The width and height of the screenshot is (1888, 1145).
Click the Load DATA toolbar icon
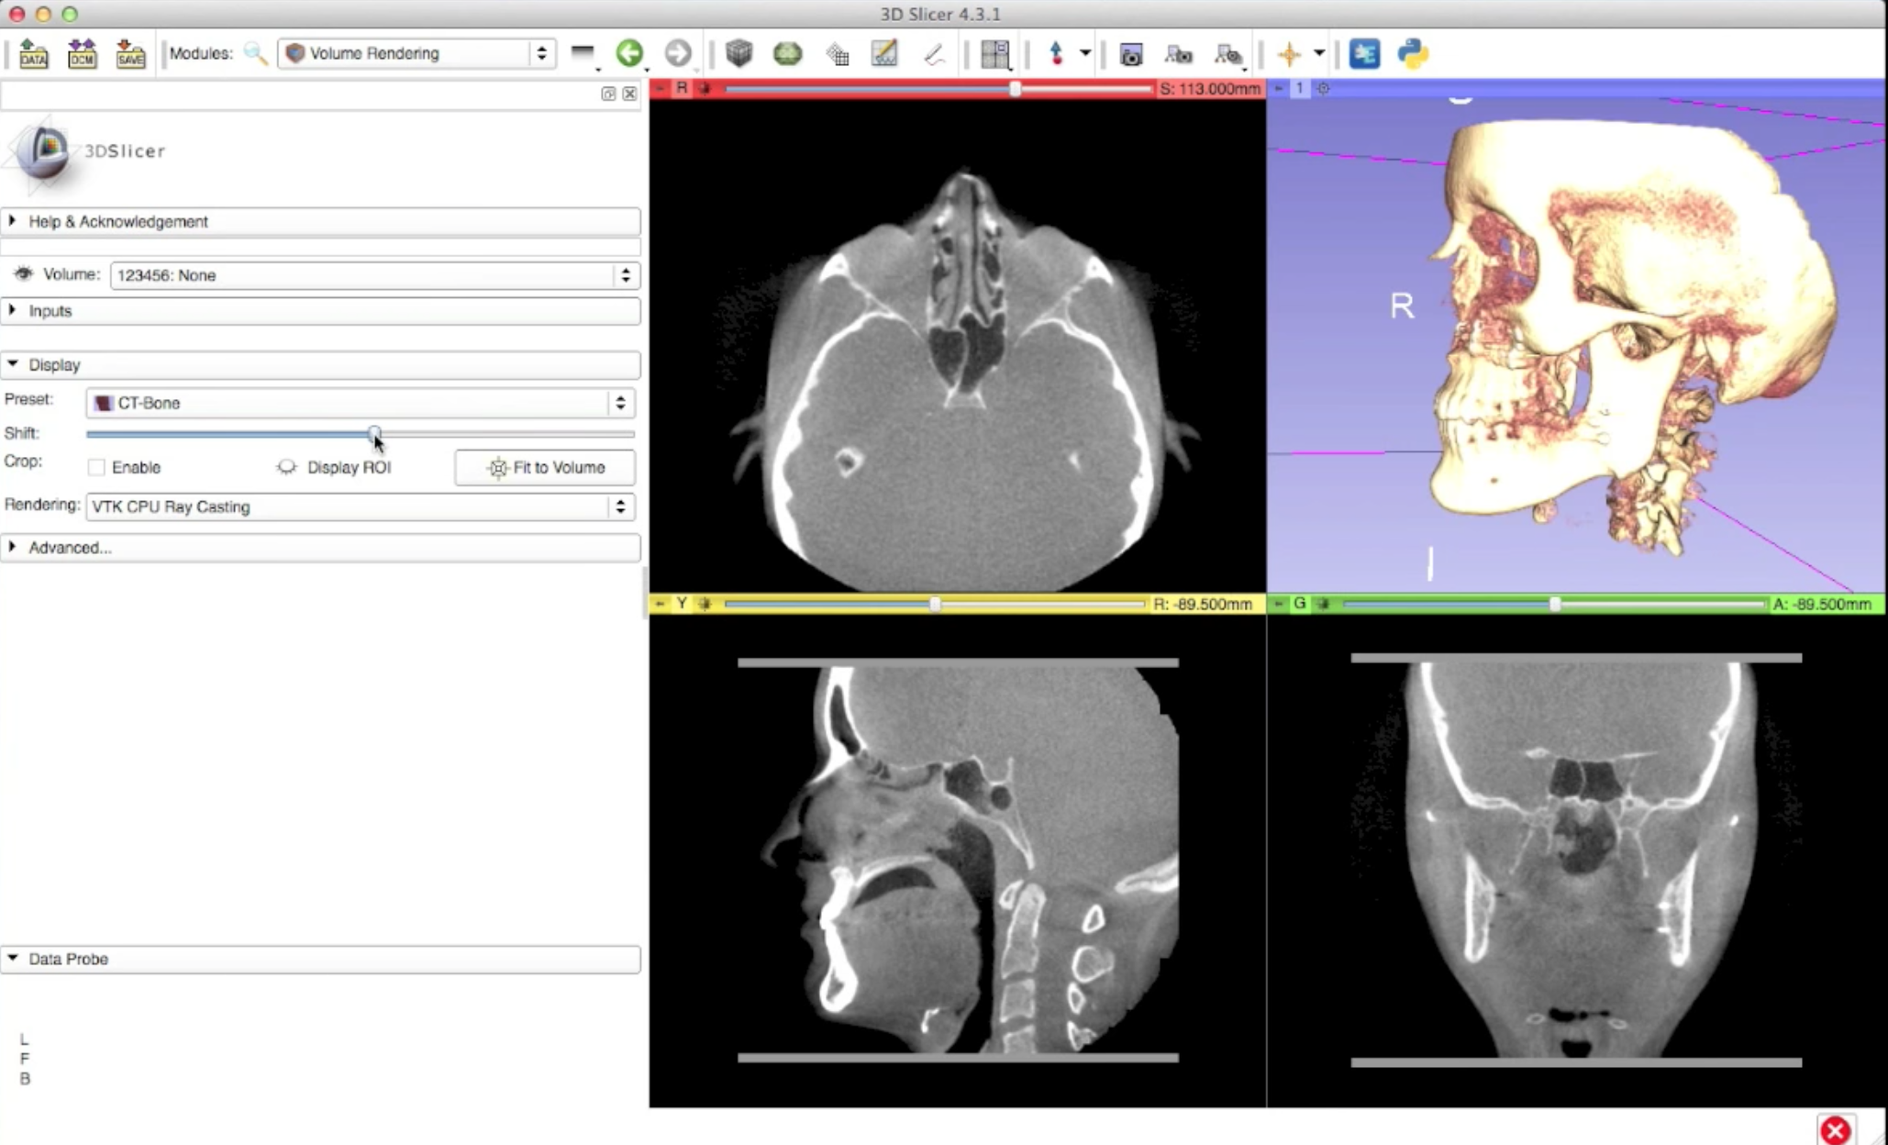coord(33,53)
